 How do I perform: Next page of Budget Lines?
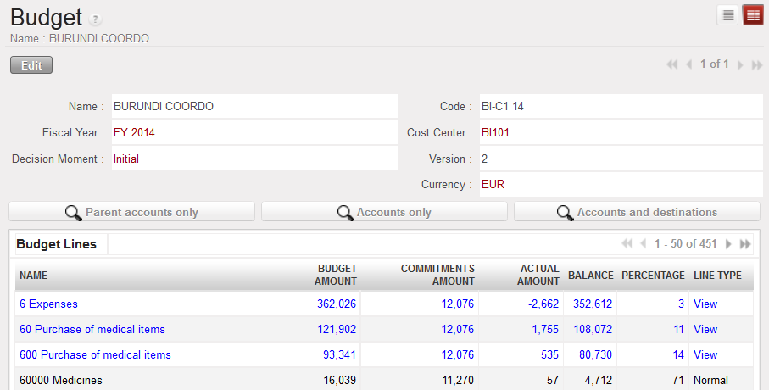click(727, 244)
